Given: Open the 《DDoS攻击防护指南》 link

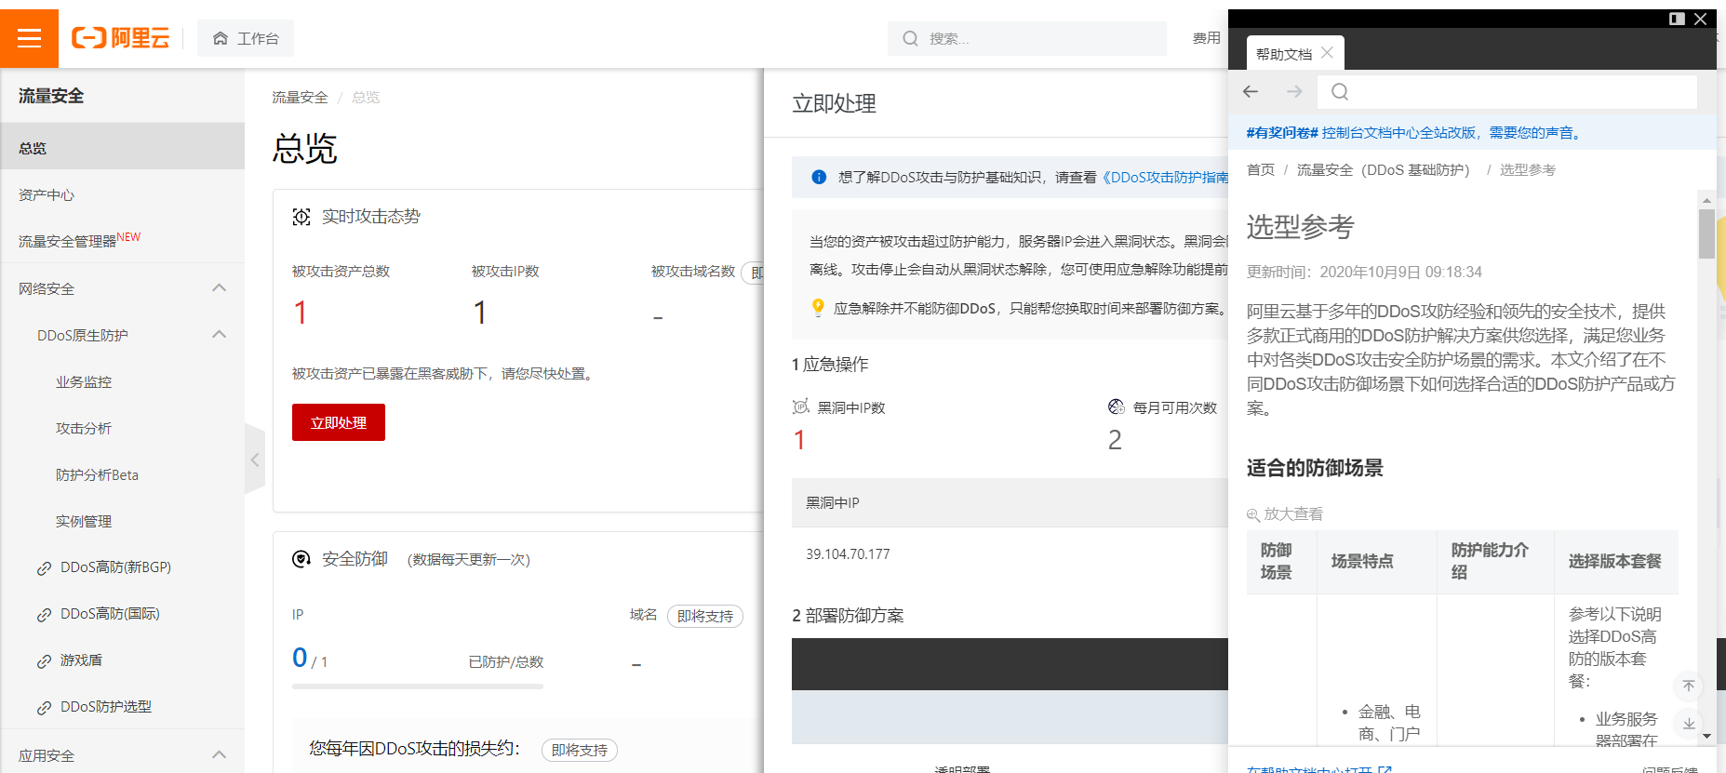Looking at the screenshot, I should [1165, 177].
